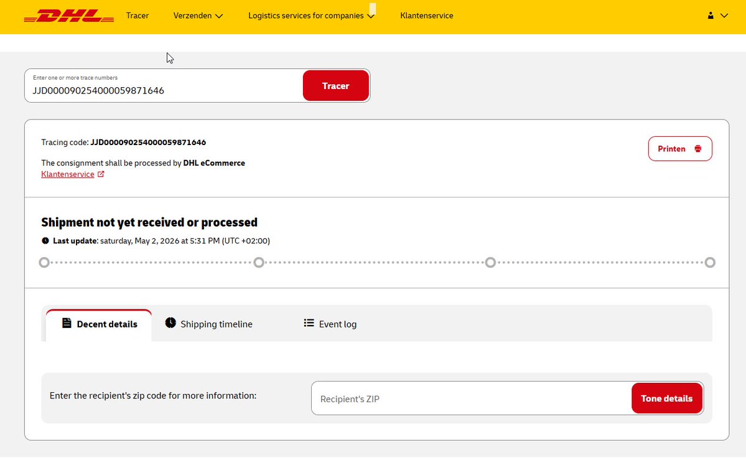Click the red Tracer button
The image size is (746, 460).
335,86
